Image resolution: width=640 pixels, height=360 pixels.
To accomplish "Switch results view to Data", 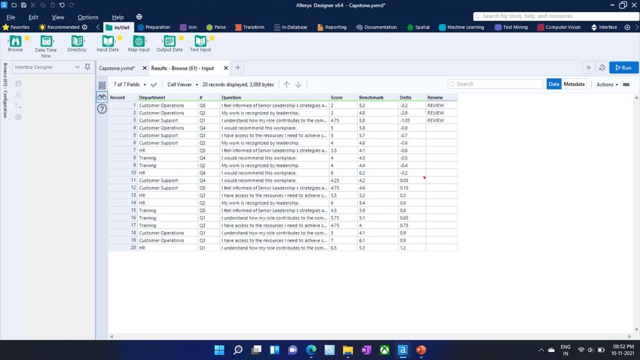I will click(554, 84).
